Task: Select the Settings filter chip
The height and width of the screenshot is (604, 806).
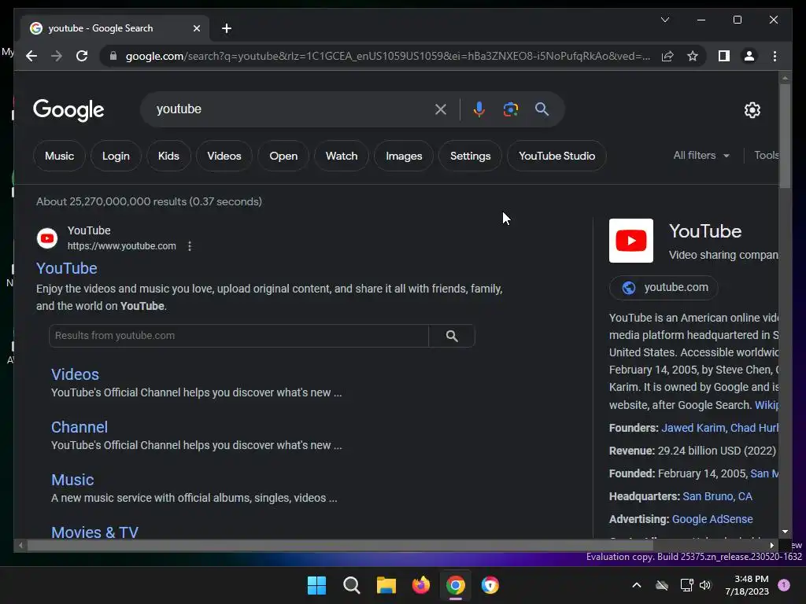Action: 471,156
